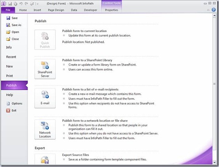Screen dimensions: 219x167
Task: Click the InfoPath application icon in title bar
Action: [3, 4]
